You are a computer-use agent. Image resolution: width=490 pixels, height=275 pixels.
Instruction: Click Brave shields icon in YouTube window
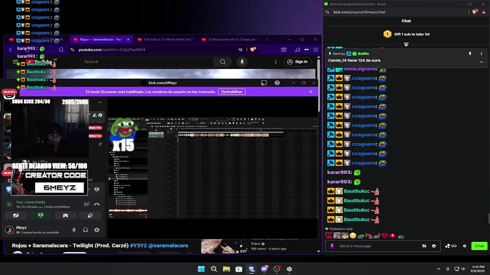tap(253, 50)
